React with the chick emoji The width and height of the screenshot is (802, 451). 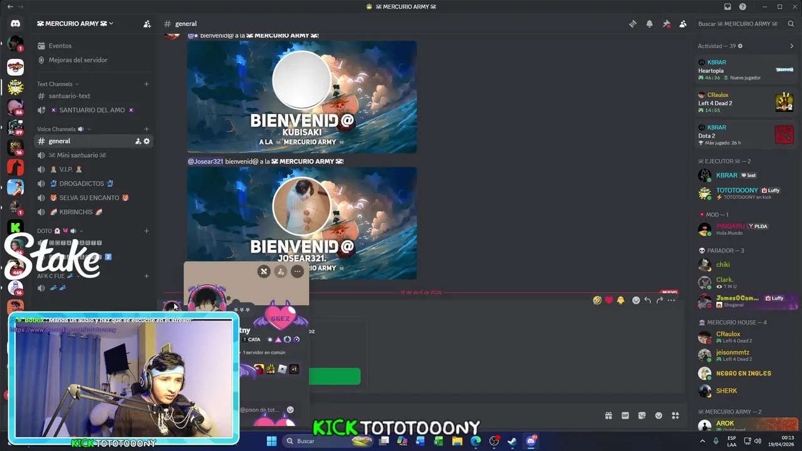(621, 300)
